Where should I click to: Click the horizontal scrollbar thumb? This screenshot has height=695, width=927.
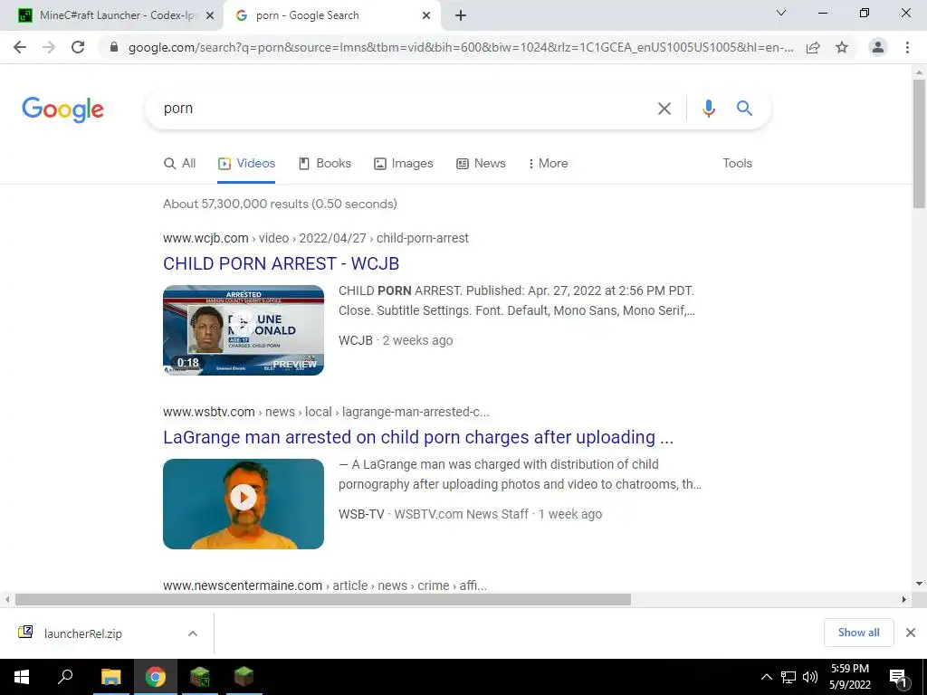pos(323,599)
